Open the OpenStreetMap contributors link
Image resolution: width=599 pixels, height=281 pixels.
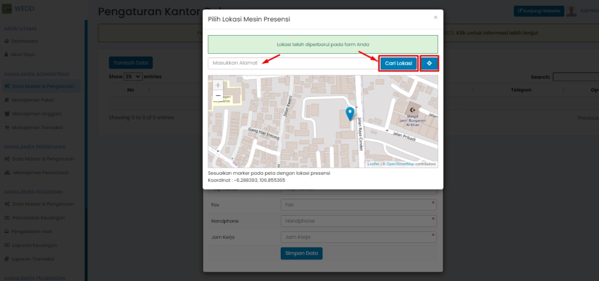click(x=400, y=164)
